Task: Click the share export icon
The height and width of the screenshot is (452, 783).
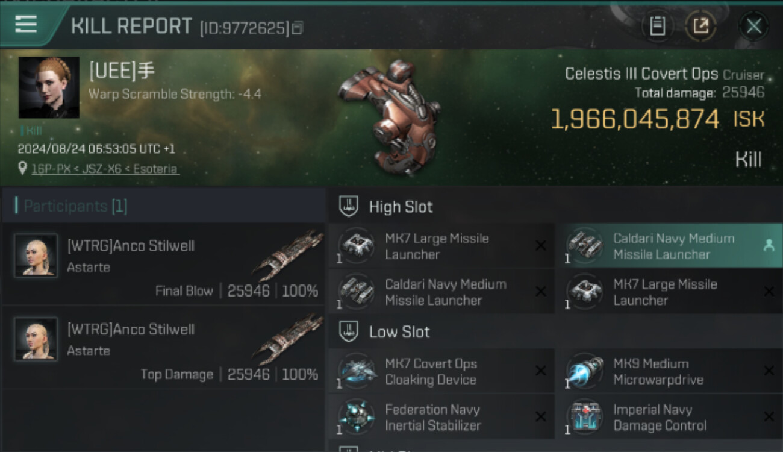Action: tap(700, 26)
